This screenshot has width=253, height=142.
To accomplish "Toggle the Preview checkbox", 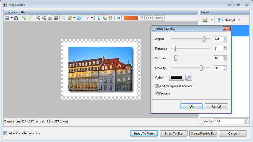I will pos(157,93).
